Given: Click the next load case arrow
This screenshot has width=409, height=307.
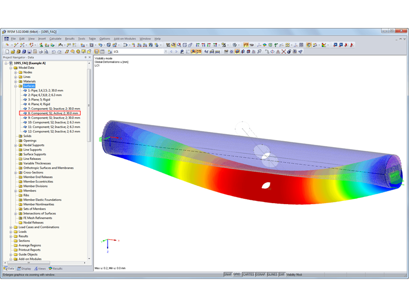Looking at the screenshot, I should (x=176, y=52).
